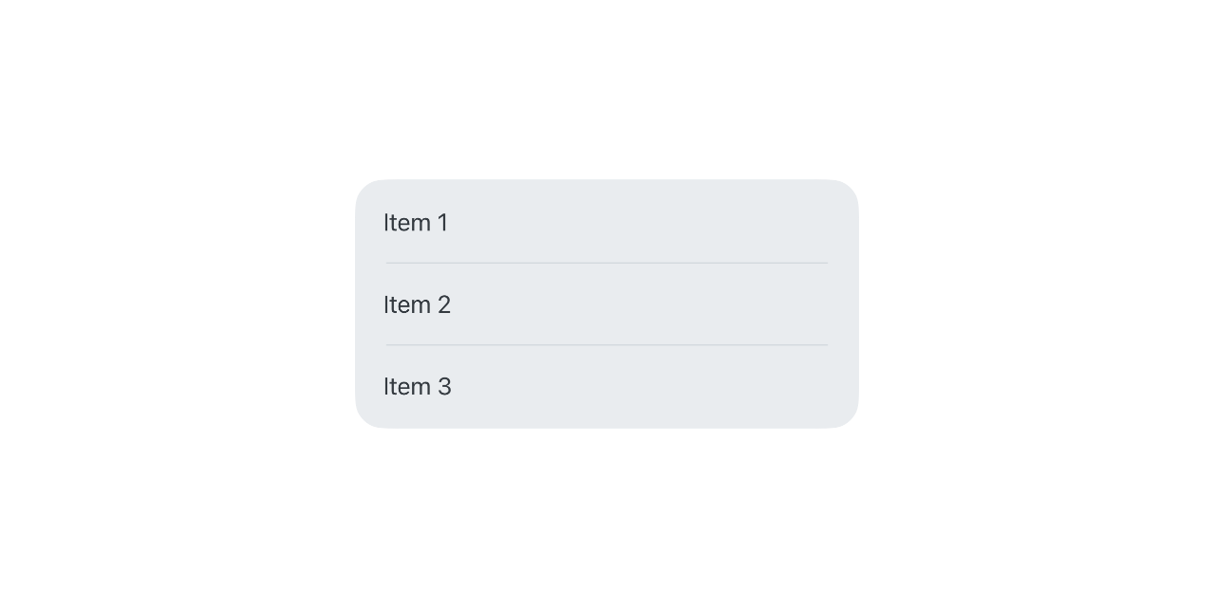Image resolution: width=1215 pixels, height=607 pixels.
Task: Open the first list row
Action: (607, 222)
